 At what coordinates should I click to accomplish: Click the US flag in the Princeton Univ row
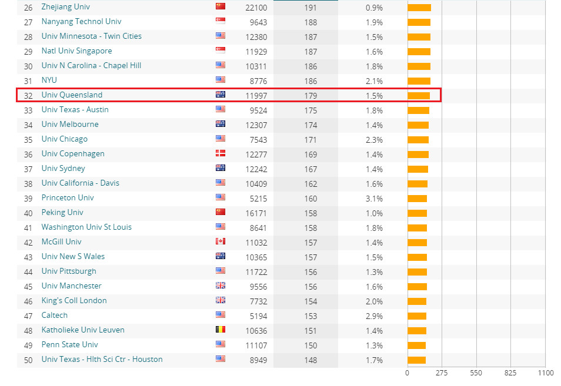pyautogui.click(x=221, y=197)
